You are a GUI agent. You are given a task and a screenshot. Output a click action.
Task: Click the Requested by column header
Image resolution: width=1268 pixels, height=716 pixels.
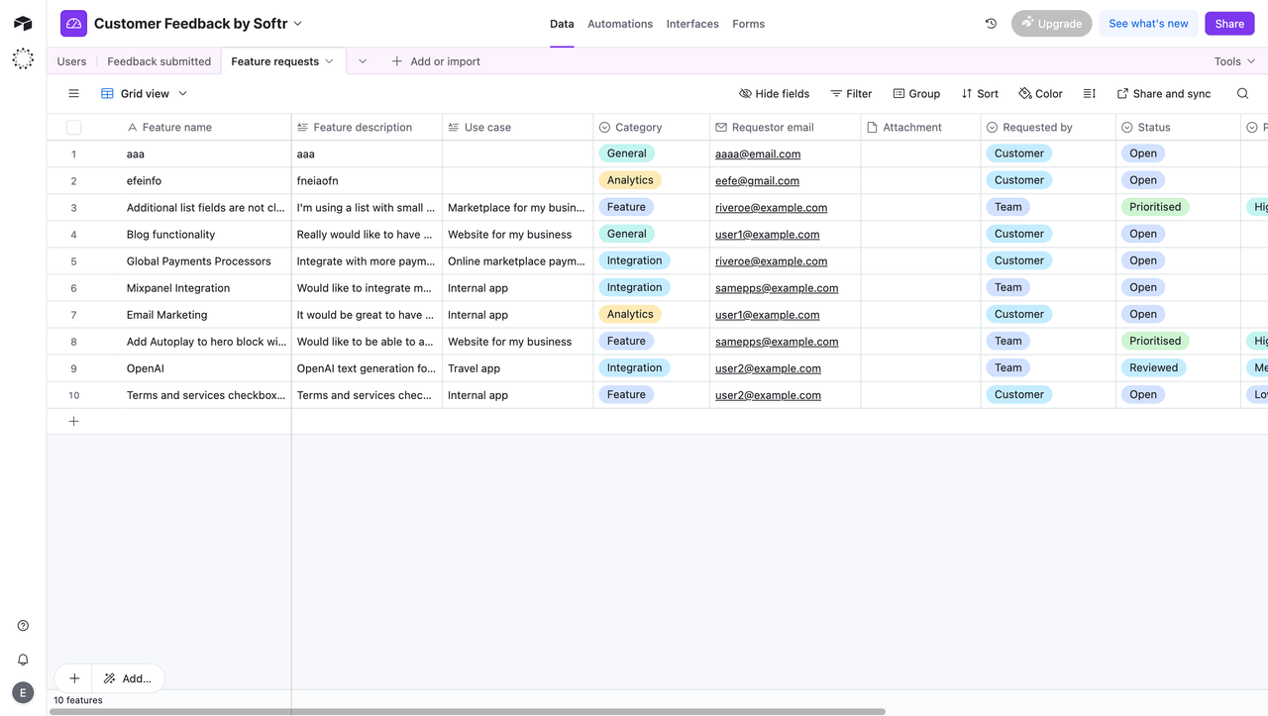point(1048,128)
